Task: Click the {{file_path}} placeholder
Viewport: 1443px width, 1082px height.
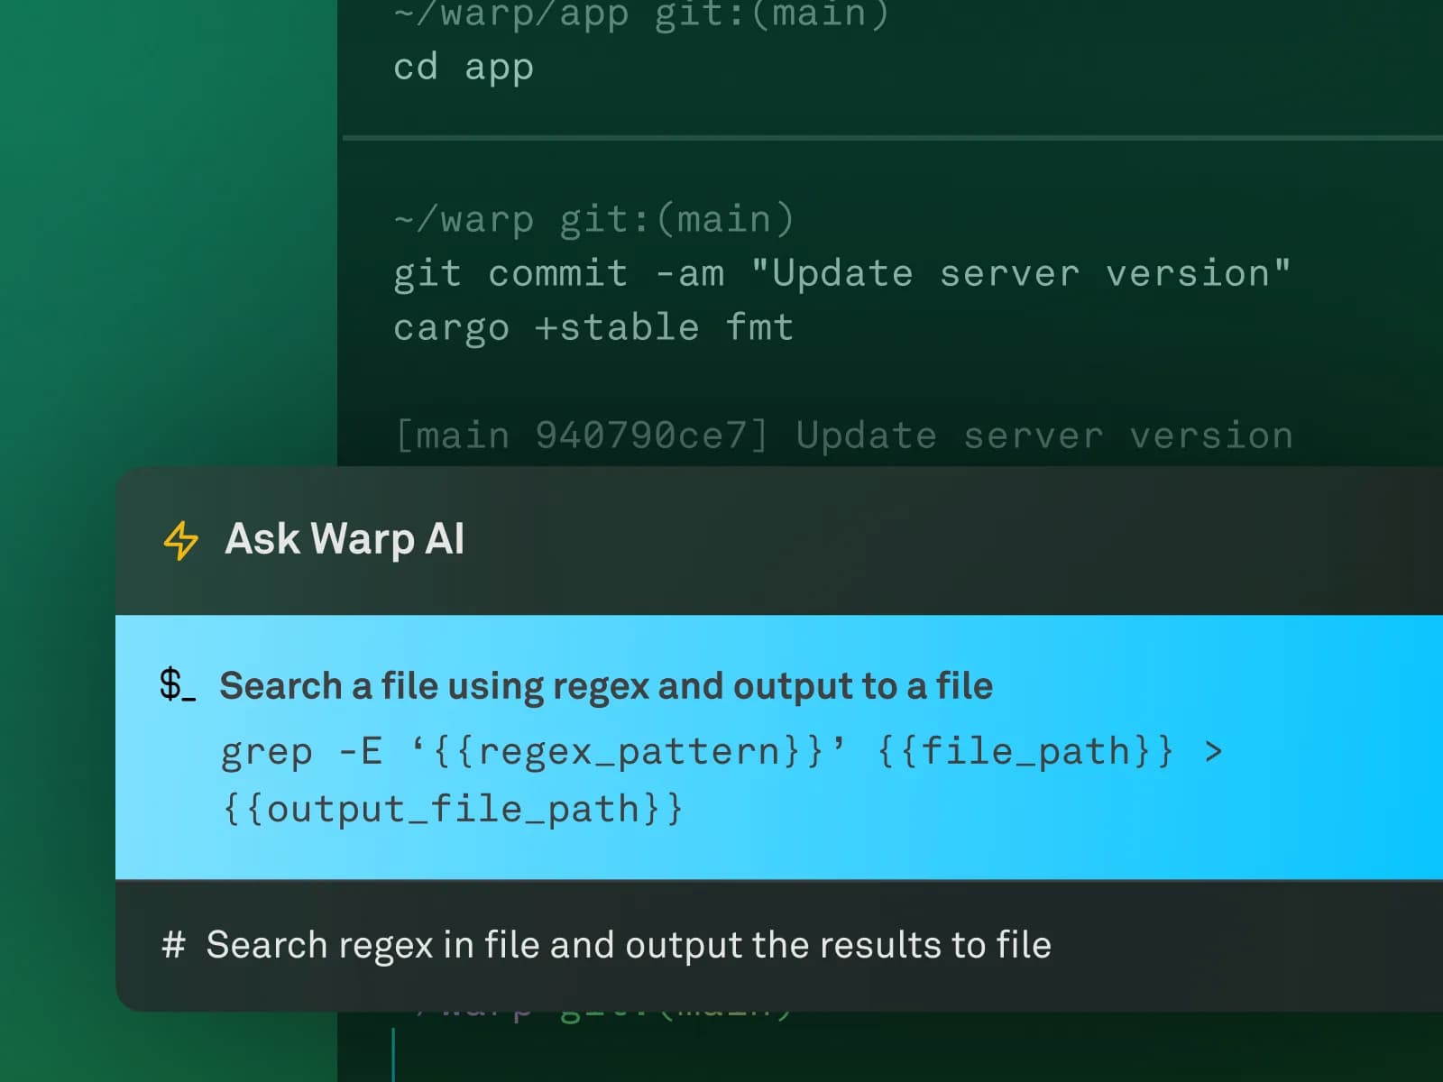Action: click(1028, 750)
